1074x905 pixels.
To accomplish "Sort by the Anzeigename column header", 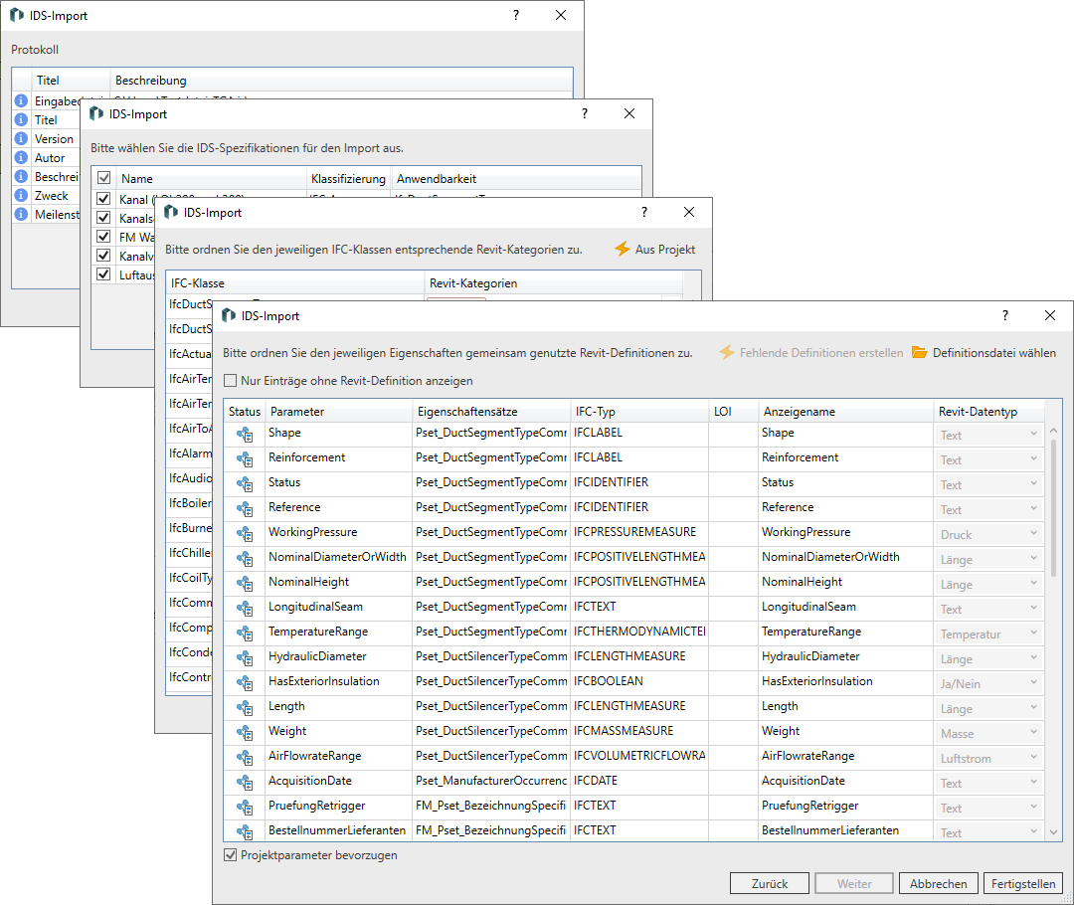I will 846,411.
